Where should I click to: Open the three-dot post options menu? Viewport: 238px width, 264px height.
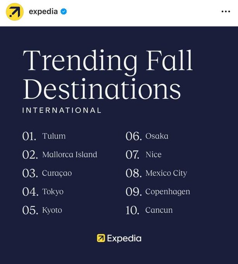225,12
